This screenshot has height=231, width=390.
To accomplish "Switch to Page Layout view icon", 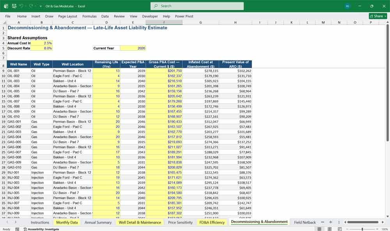I will 329,229.
